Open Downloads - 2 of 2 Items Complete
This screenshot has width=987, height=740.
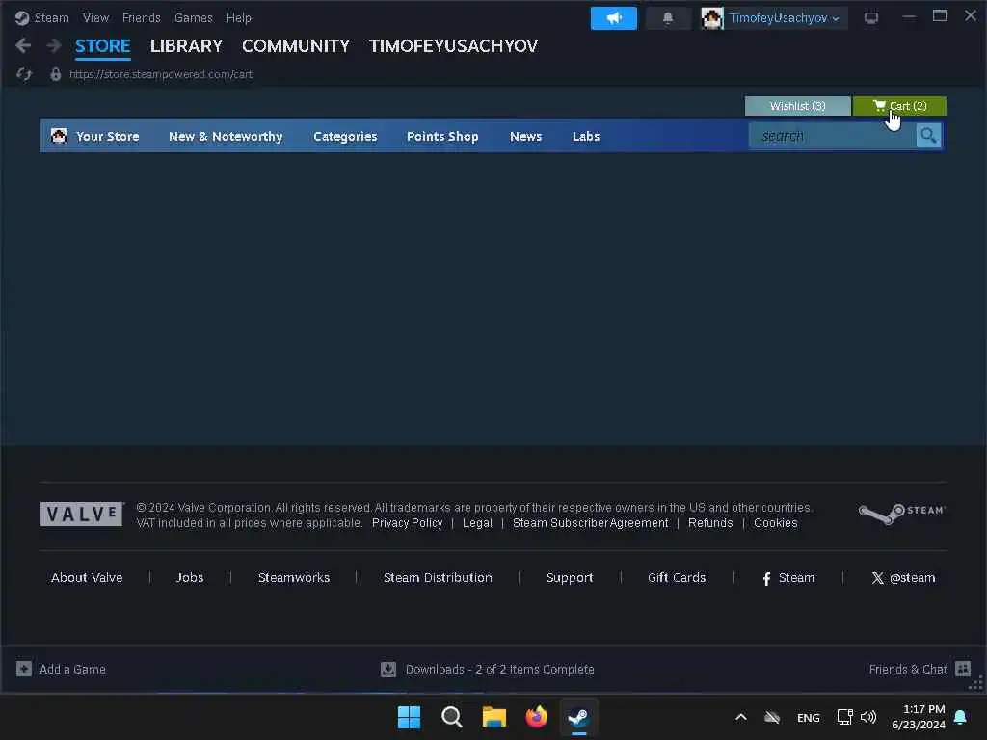coord(500,670)
